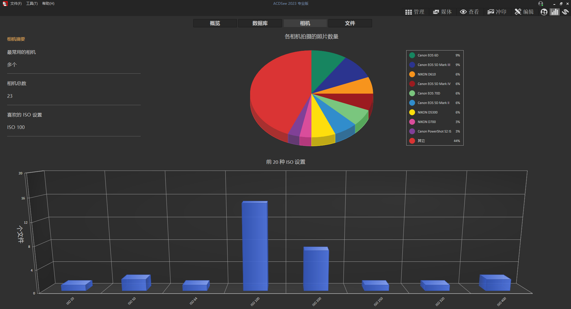The image size is (571, 309).
Task: Open the 文件(F) menu
Action: click(16, 4)
